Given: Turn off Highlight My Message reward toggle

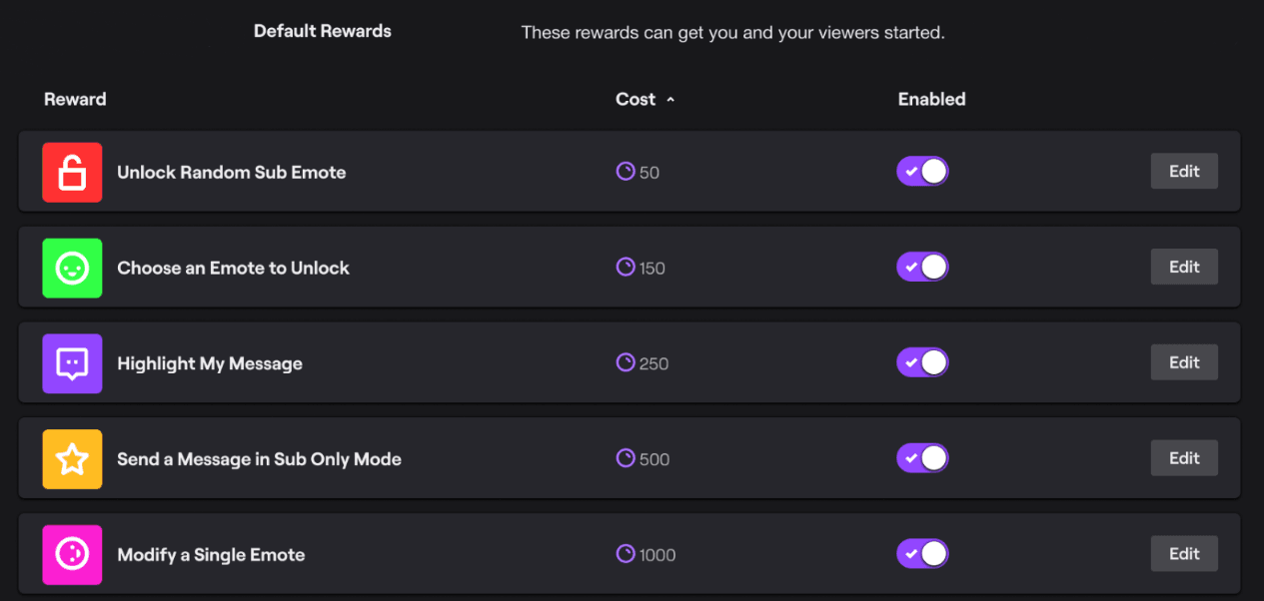Looking at the screenshot, I should click(922, 362).
